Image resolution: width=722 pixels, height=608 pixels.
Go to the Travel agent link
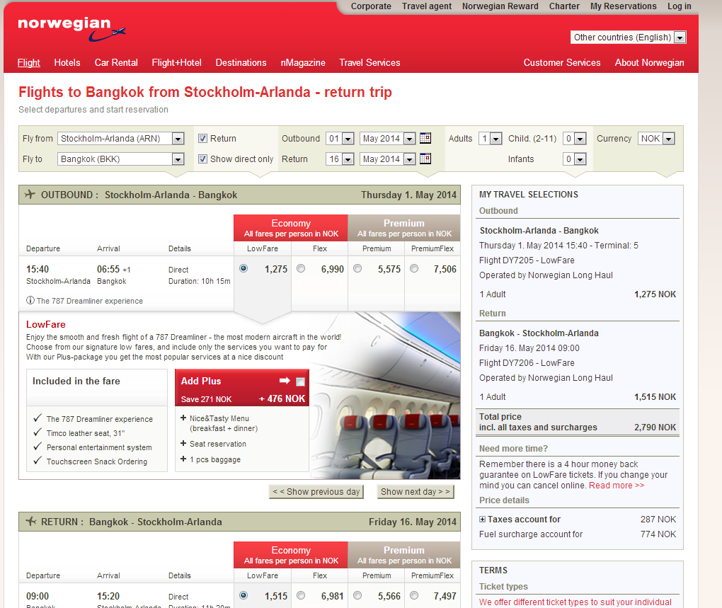click(x=427, y=6)
